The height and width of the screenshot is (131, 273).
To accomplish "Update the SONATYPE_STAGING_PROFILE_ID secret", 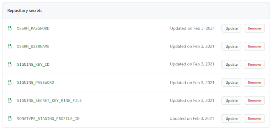I will point(231,119).
